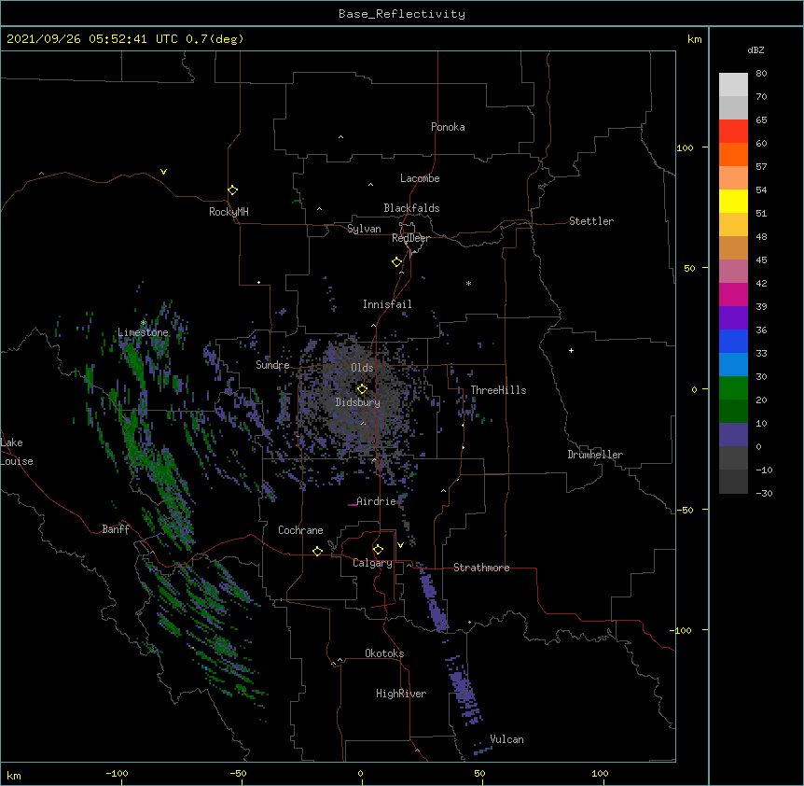The width and height of the screenshot is (804, 786).
Task: Click the Sylvan label
Action: 364,229
